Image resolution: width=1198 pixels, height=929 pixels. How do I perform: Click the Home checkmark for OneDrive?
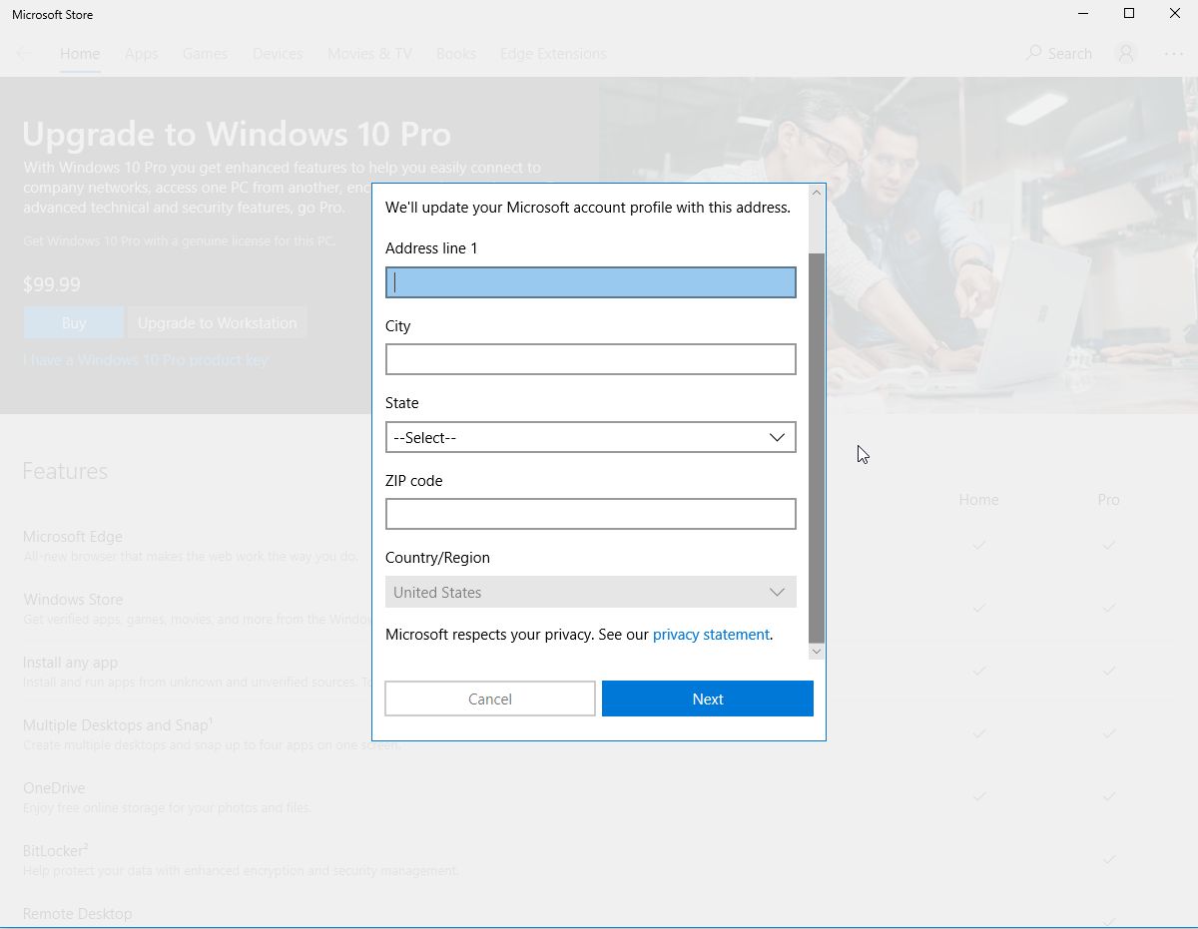pyautogui.click(x=979, y=797)
